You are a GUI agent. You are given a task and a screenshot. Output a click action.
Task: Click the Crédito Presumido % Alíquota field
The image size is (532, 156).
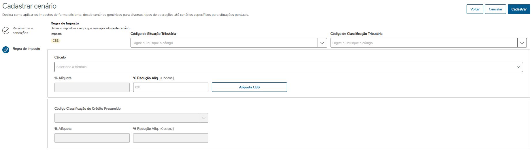[92, 138]
